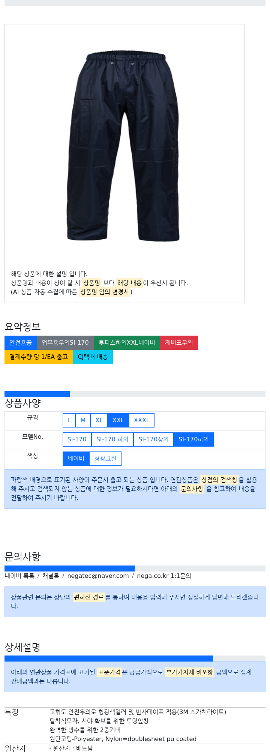The width and height of the screenshot is (270, 756).
Task: Select the XXL size button
Action: 118,420
